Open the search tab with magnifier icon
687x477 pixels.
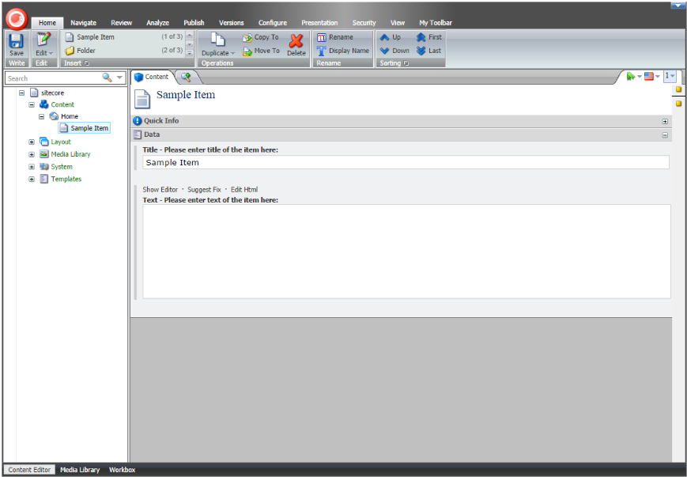[187, 78]
